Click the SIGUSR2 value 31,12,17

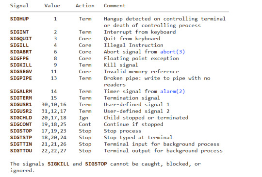54,111
